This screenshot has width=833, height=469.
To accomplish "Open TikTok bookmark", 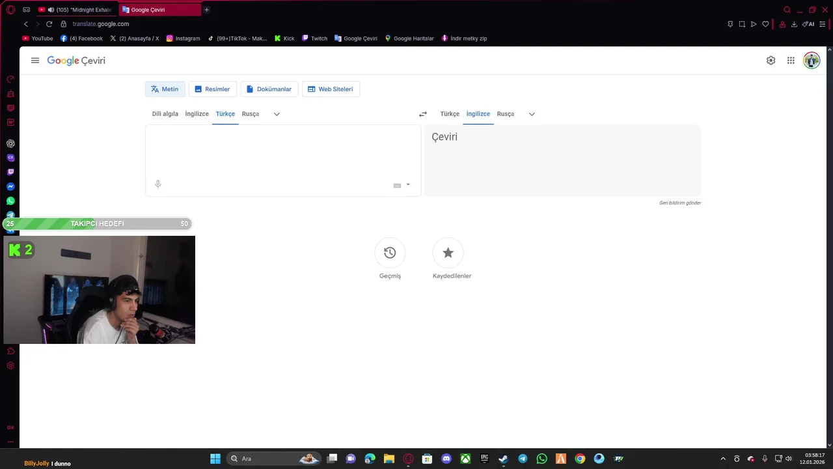I will coord(238,38).
